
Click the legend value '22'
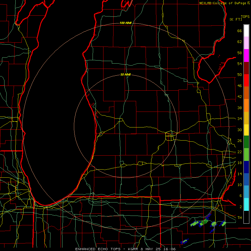tap(240, 152)
